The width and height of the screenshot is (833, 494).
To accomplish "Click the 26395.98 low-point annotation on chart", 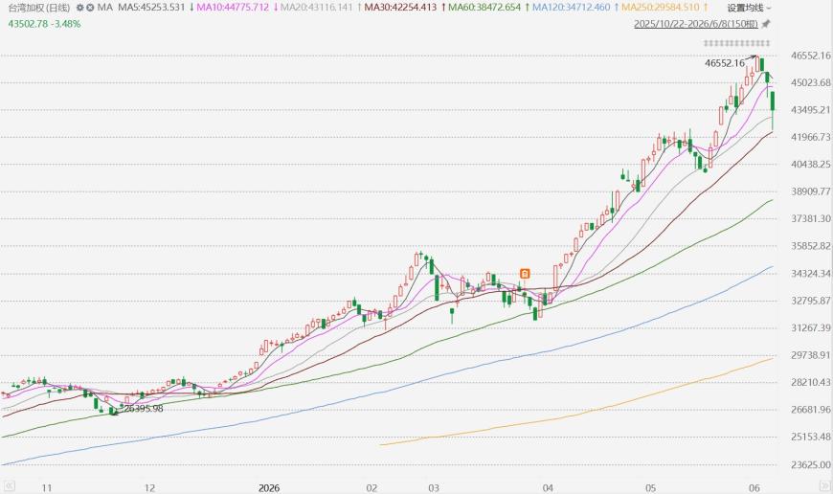I will pos(144,409).
